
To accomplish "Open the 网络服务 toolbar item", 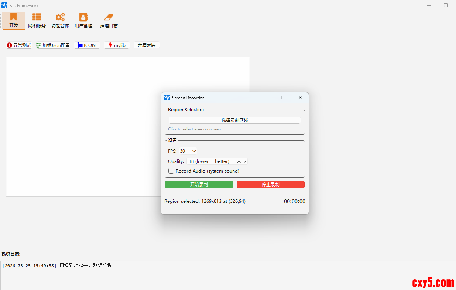I will (37, 21).
